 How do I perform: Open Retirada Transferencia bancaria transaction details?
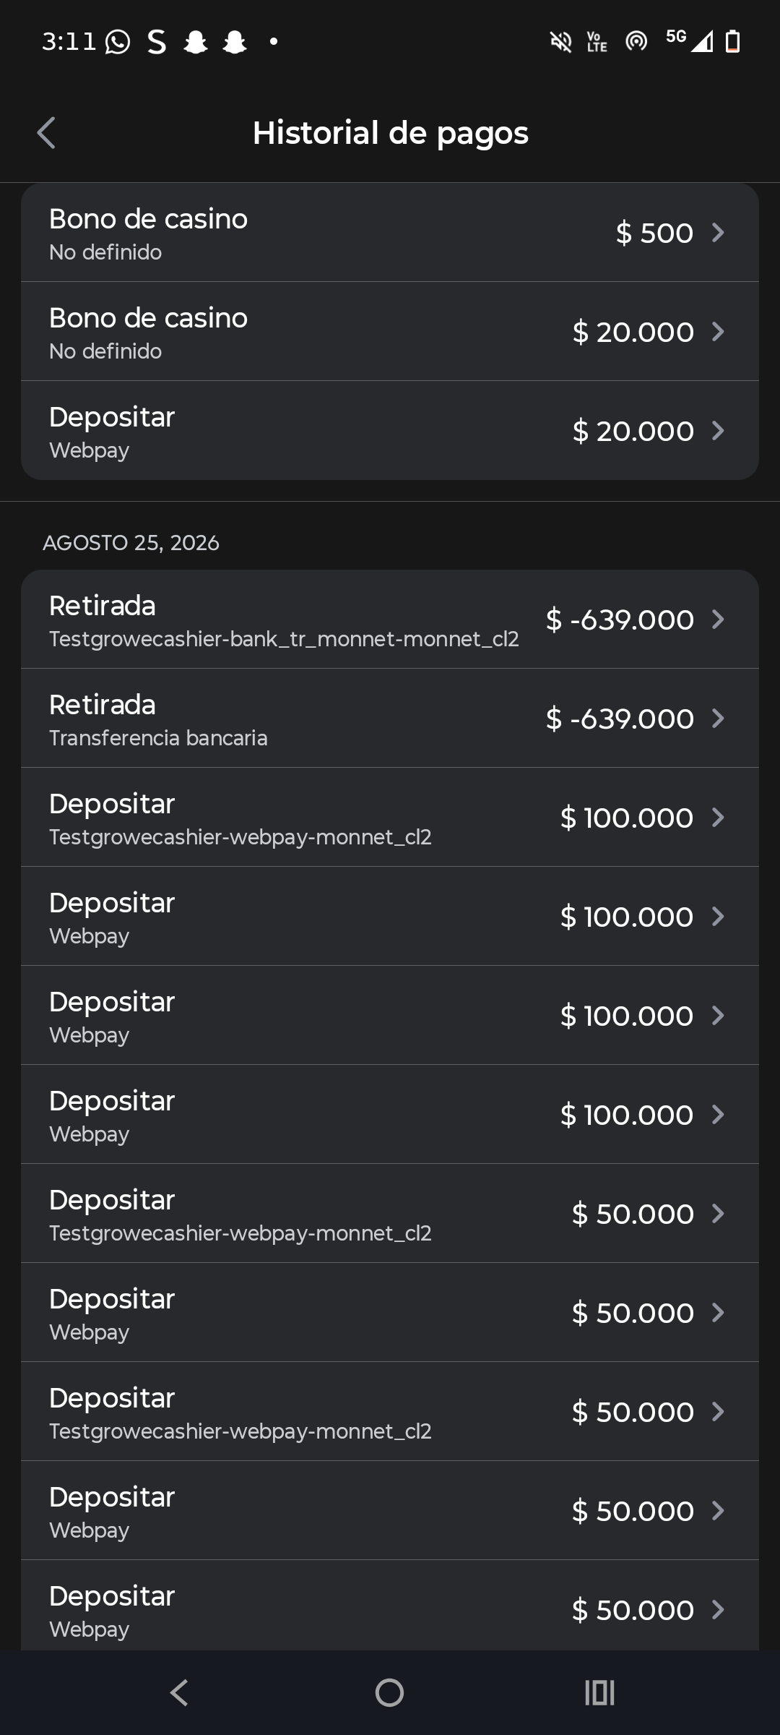click(x=390, y=719)
